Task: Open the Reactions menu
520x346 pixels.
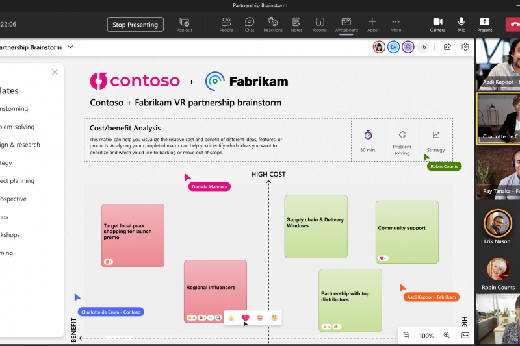Action: click(x=273, y=25)
